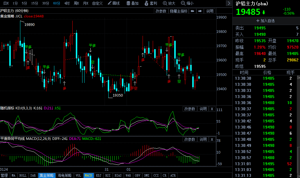Viewport: 300px width, 178px height.
Task: Select the OBV indicator tab
Action: 138,175
